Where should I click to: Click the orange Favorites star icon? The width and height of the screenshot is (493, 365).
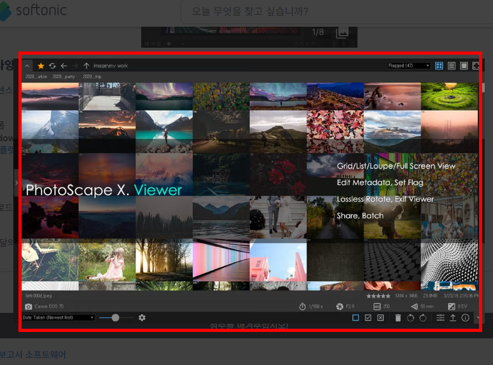[41, 65]
